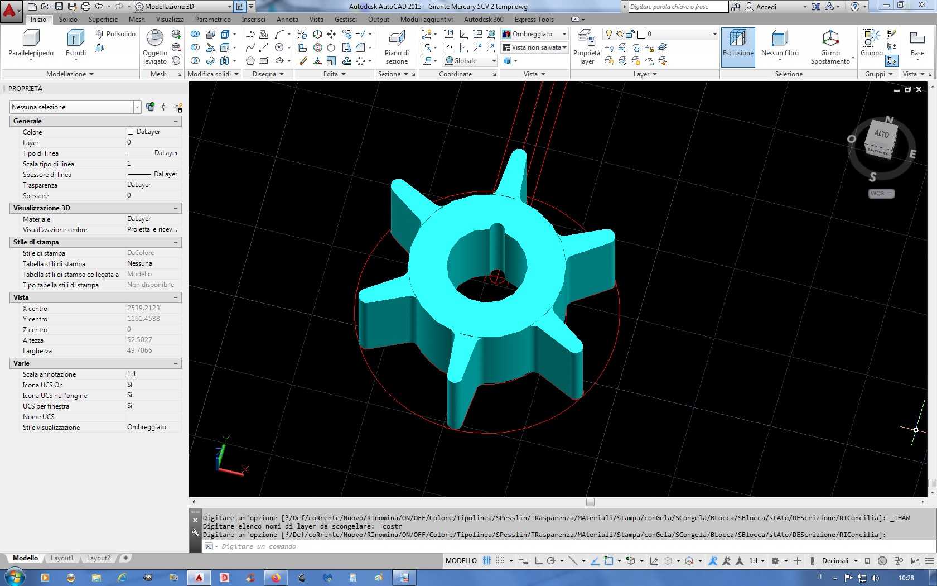Open the Decimali units dropdown
Image resolution: width=937 pixels, height=586 pixels.
(839, 561)
